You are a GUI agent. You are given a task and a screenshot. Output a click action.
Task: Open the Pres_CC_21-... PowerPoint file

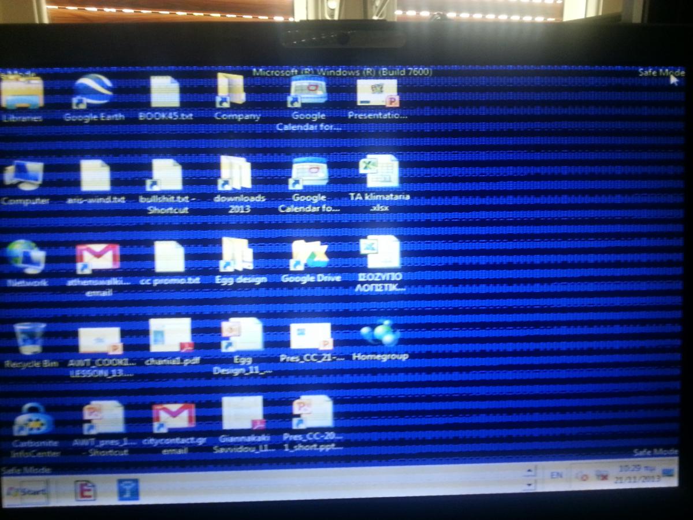(x=312, y=342)
